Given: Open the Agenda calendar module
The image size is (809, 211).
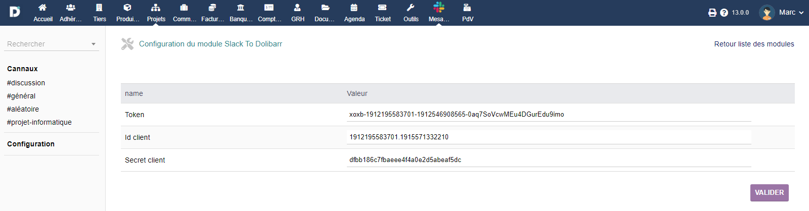Looking at the screenshot, I should tap(354, 13).
